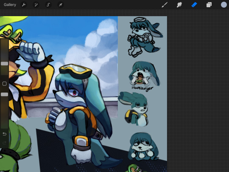Viewport: 229px width, 172px height.
Task: Select the Smudge finger tool
Action: coord(179,5)
